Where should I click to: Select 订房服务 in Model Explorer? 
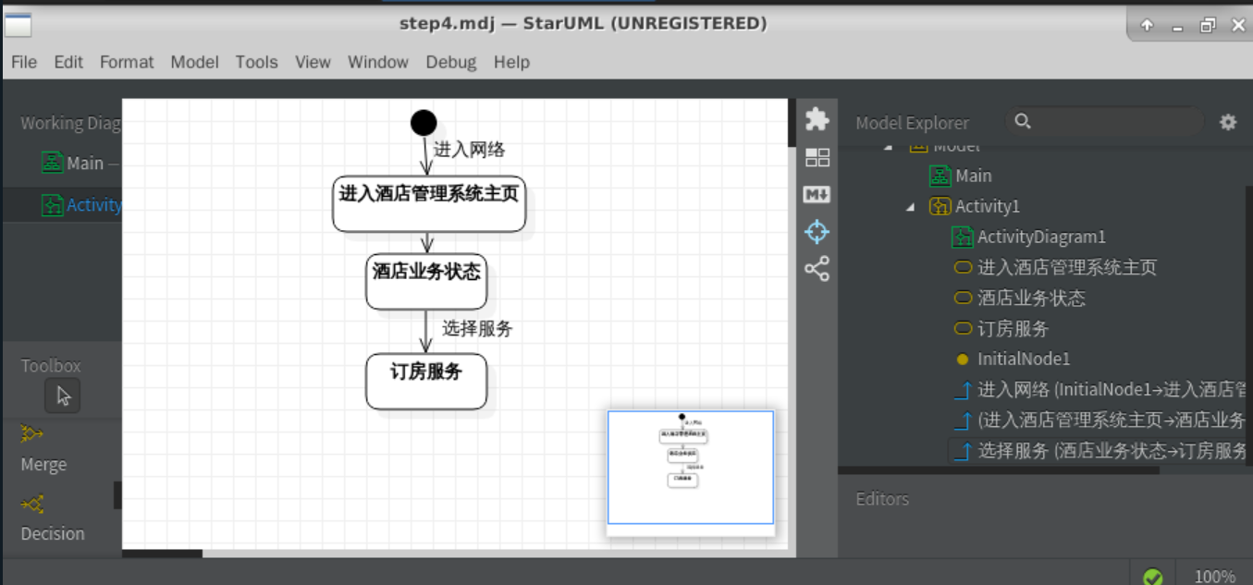pyautogui.click(x=1013, y=328)
